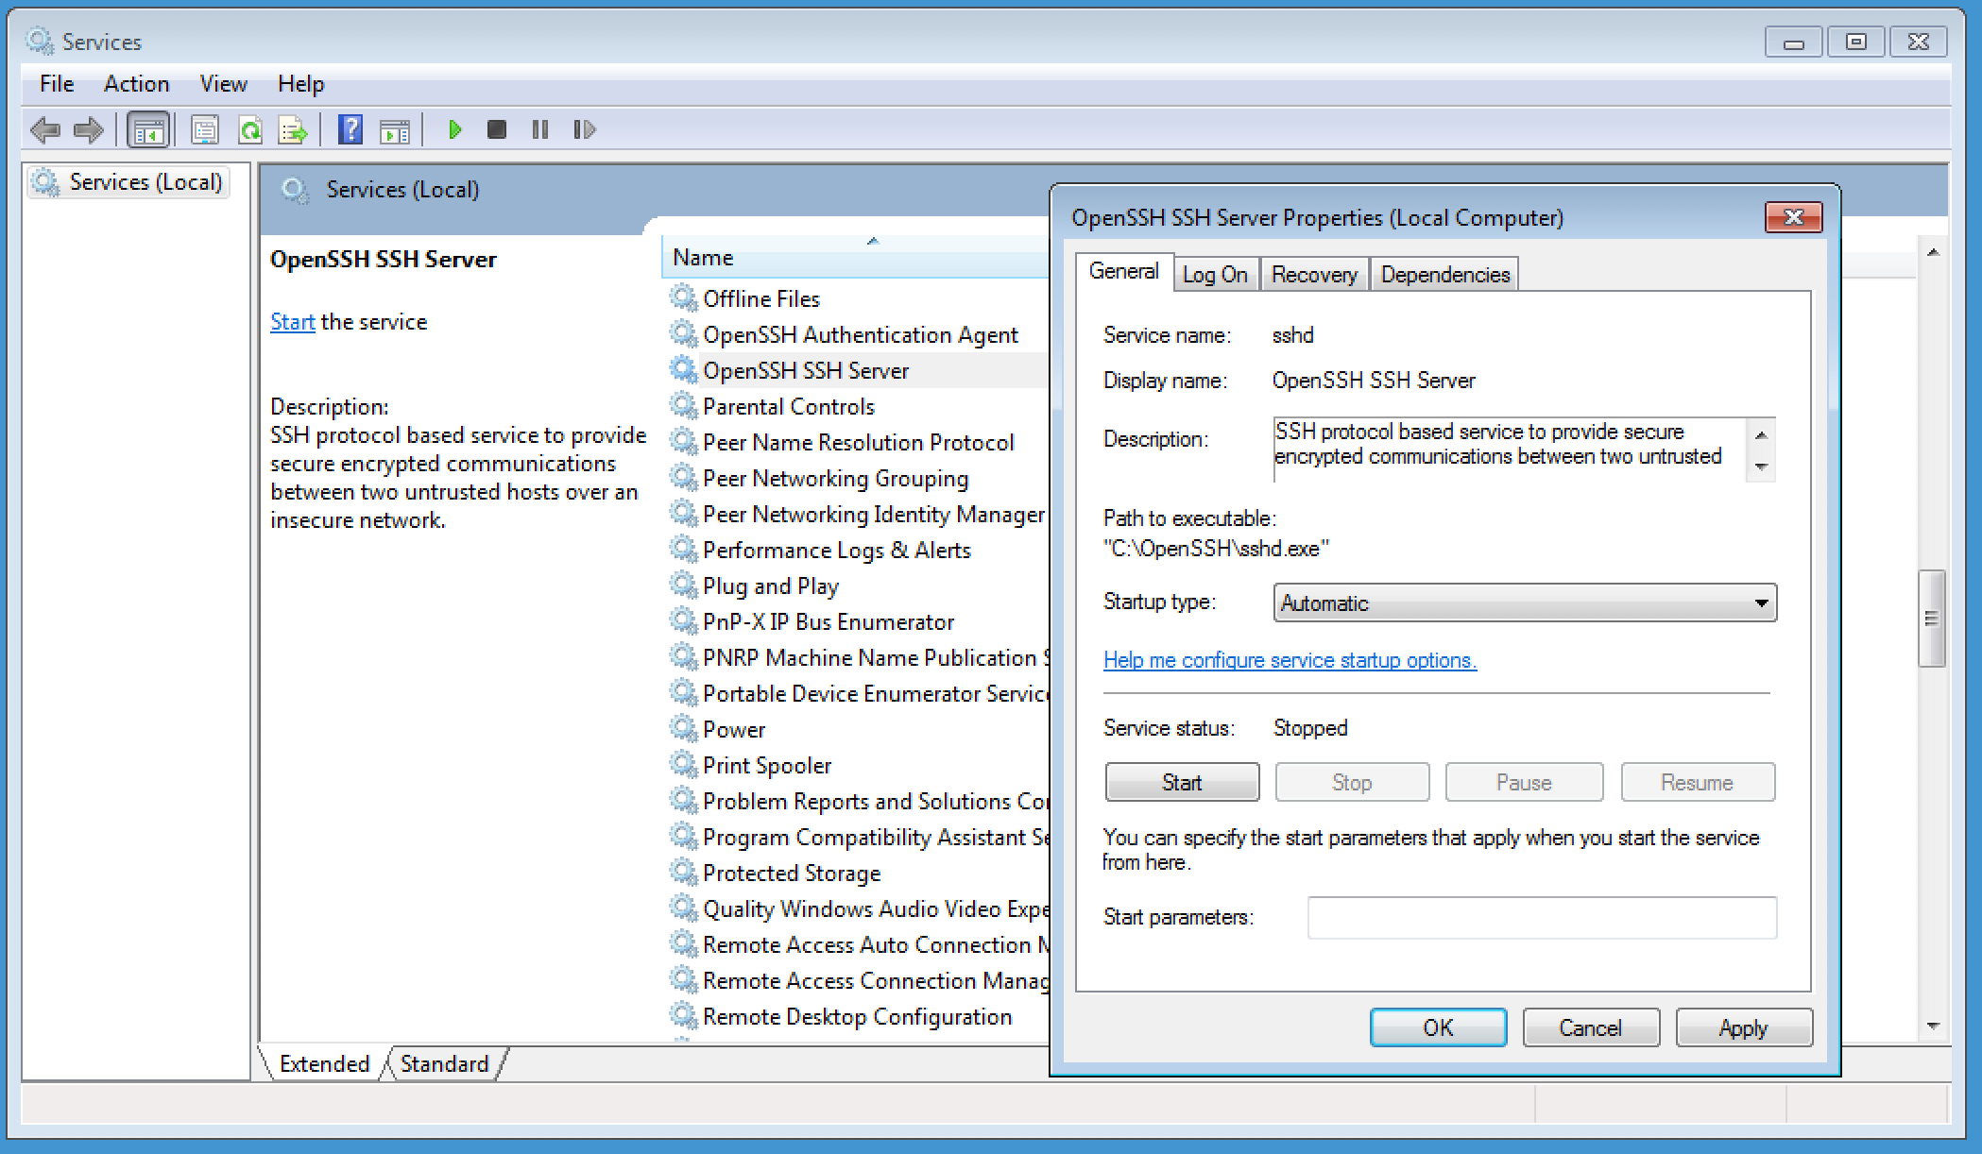The width and height of the screenshot is (1982, 1154).
Task: Toggle the Show/Hide Console Tree icon
Action: [x=148, y=129]
